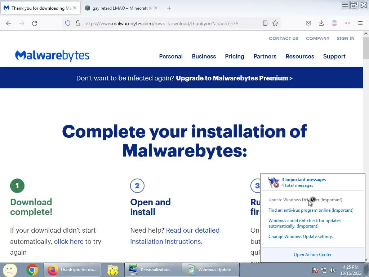Go forward with the browser arrow
Screen dimensions: 369x277
coord(22,23)
